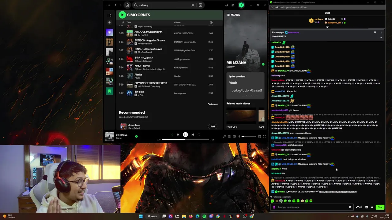The height and width of the screenshot is (220, 392).
Task: Pause the currently playing song in Spotify
Action: tap(185, 135)
